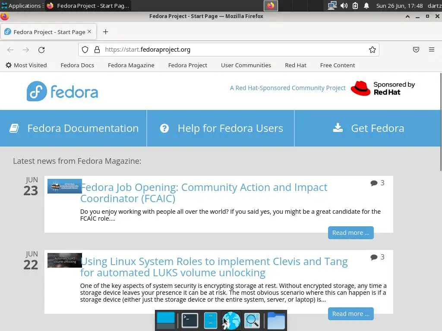
Task: Open file manager drawer icon in dock
Action: click(x=210, y=320)
